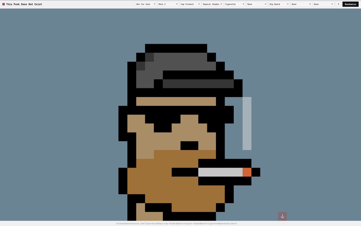Image resolution: width=361 pixels, height=226 pixels.
Task: Click the down arrow scroll button
Action: click(282, 216)
